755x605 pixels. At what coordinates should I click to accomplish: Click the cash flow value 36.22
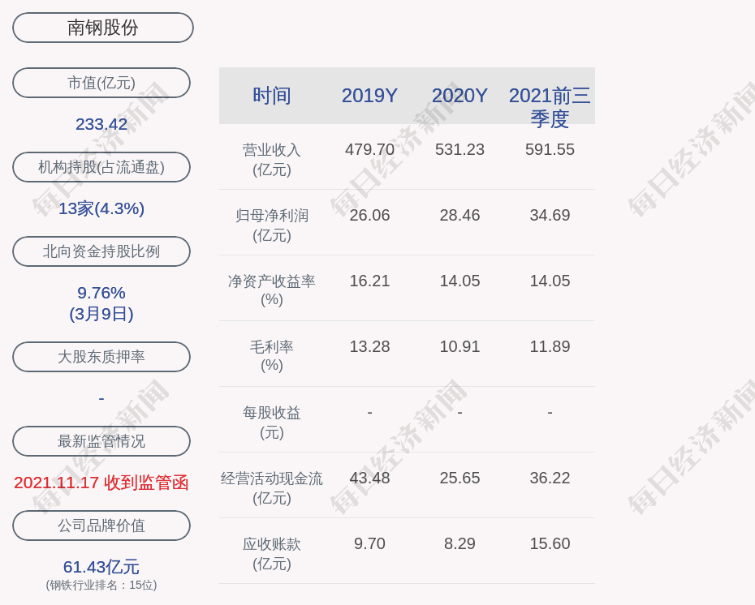[x=550, y=478]
